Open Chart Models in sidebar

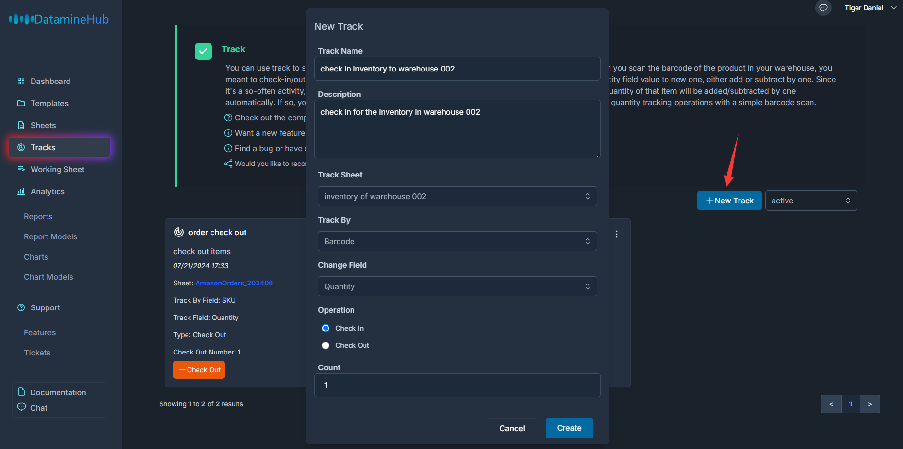[x=49, y=277]
